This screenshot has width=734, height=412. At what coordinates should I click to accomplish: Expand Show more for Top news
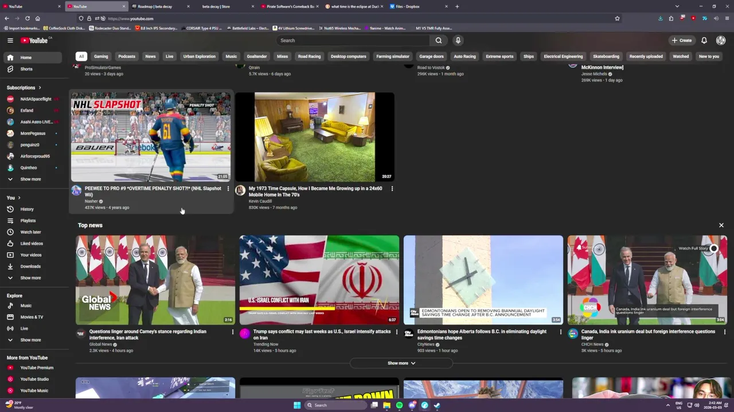pyautogui.click(x=401, y=363)
